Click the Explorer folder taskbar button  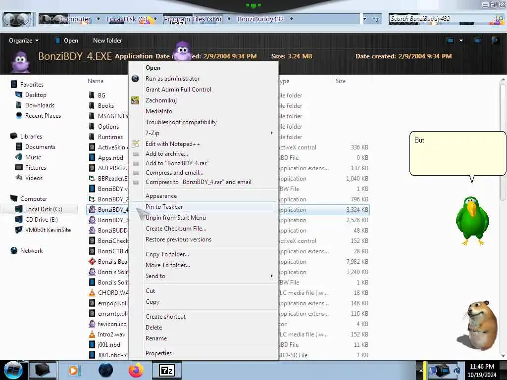pos(43,370)
